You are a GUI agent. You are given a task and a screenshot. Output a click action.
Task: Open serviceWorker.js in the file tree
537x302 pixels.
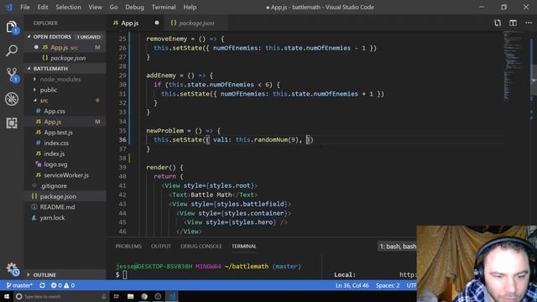tap(65, 175)
